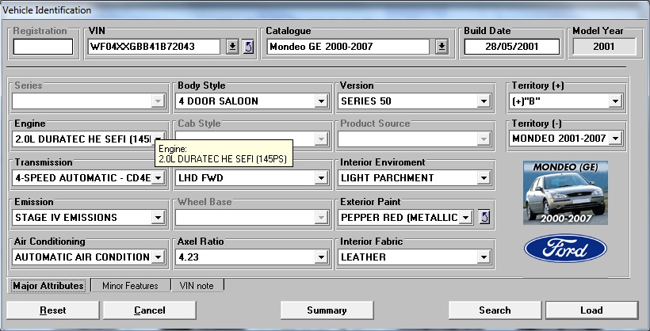
Task: Click the Build Date field
Action: click(511, 47)
